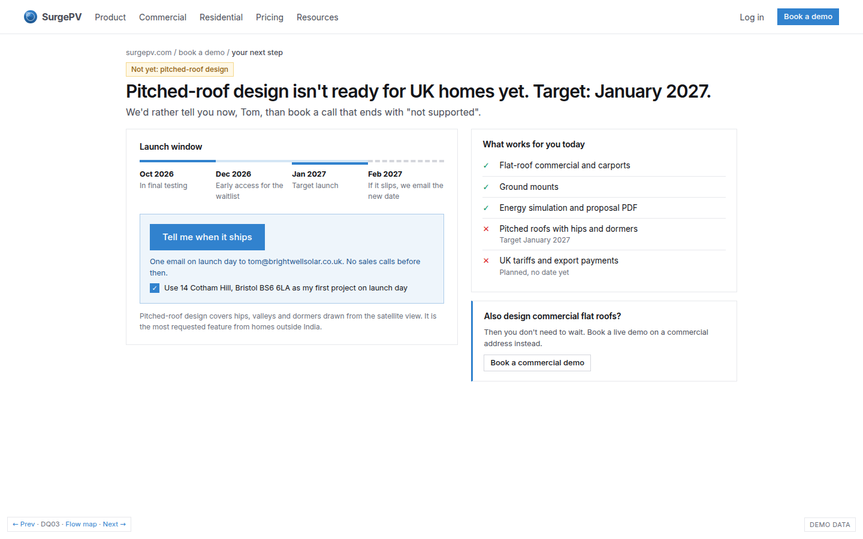
Task: Click the 'Ground mounts' text
Action: (529, 187)
